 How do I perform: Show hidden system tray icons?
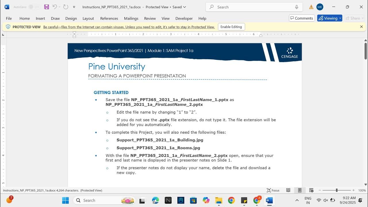click(x=297, y=200)
